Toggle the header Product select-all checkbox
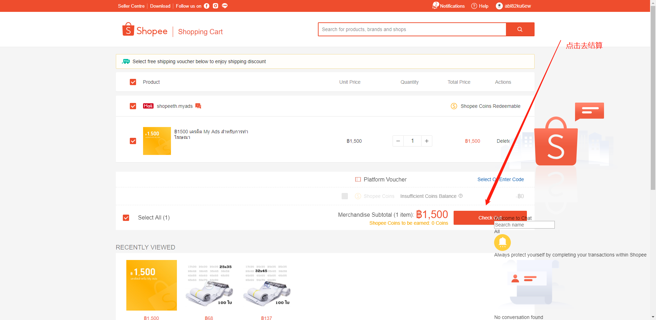Image resolution: width=656 pixels, height=320 pixels. pyautogui.click(x=133, y=82)
